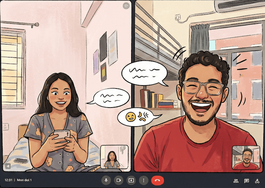Mute the microphone
Image resolution: width=265 pixels, height=188 pixels.
click(106, 180)
